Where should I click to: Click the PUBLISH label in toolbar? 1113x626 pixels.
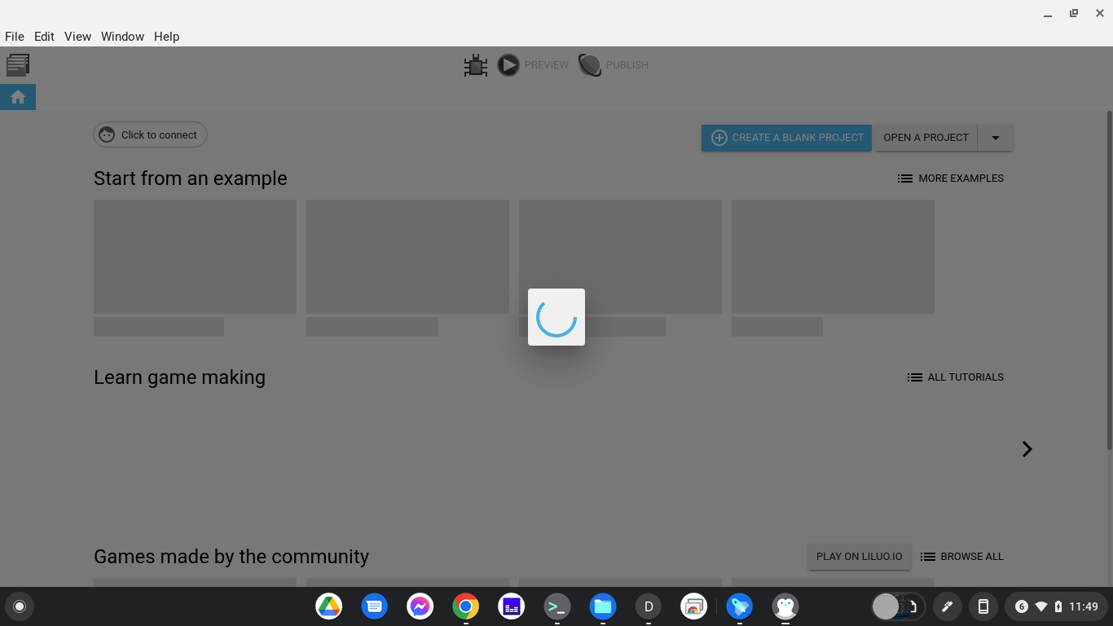pos(627,65)
